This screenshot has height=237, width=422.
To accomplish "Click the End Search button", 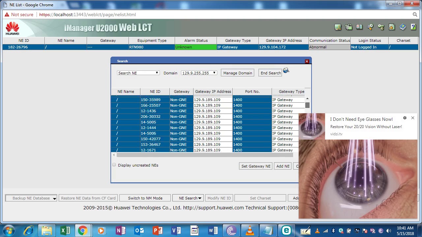I will (271, 73).
